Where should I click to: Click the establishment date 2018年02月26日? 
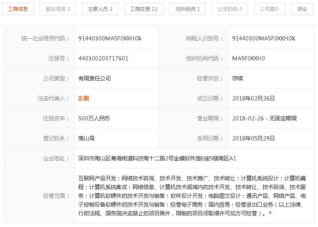pyautogui.click(x=253, y=98)
